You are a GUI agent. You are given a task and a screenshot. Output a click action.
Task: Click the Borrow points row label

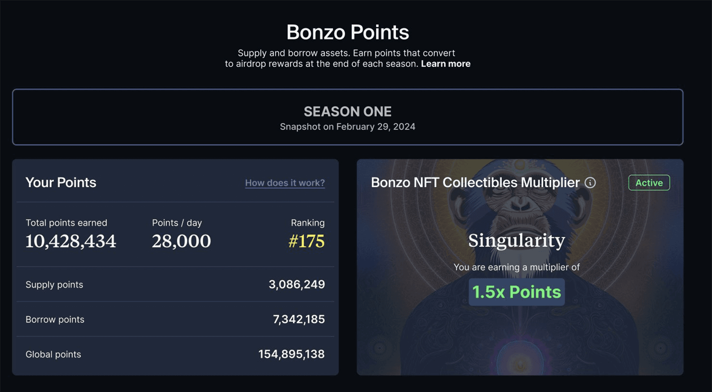[55, 320]
